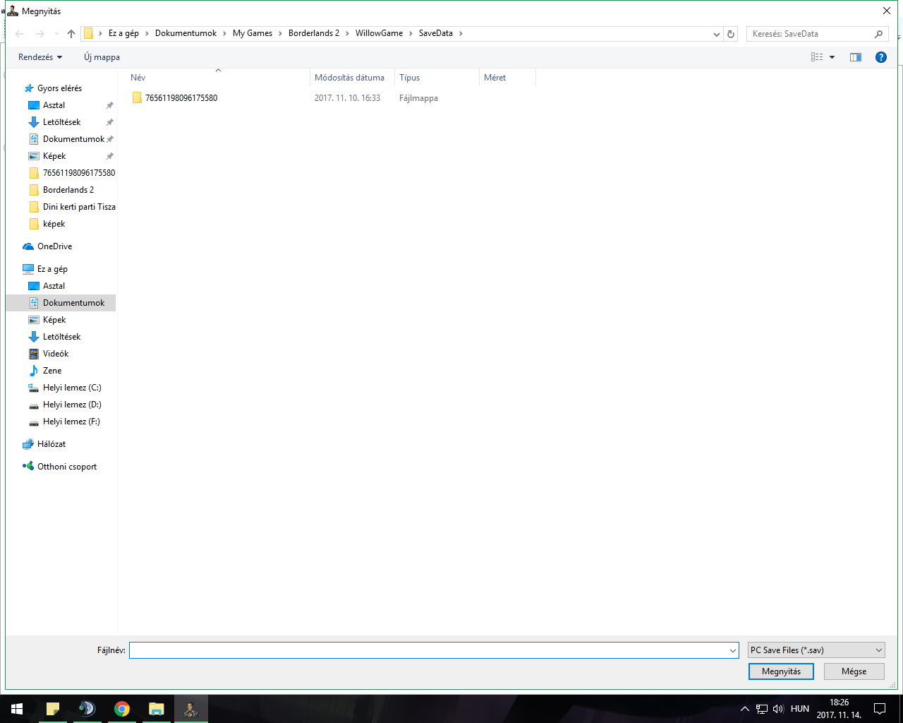The height and width of the screenshot is (723, 903).
Task: Open pinned Letöltések under Gyors elérés
Action: [x=61, y=122]
